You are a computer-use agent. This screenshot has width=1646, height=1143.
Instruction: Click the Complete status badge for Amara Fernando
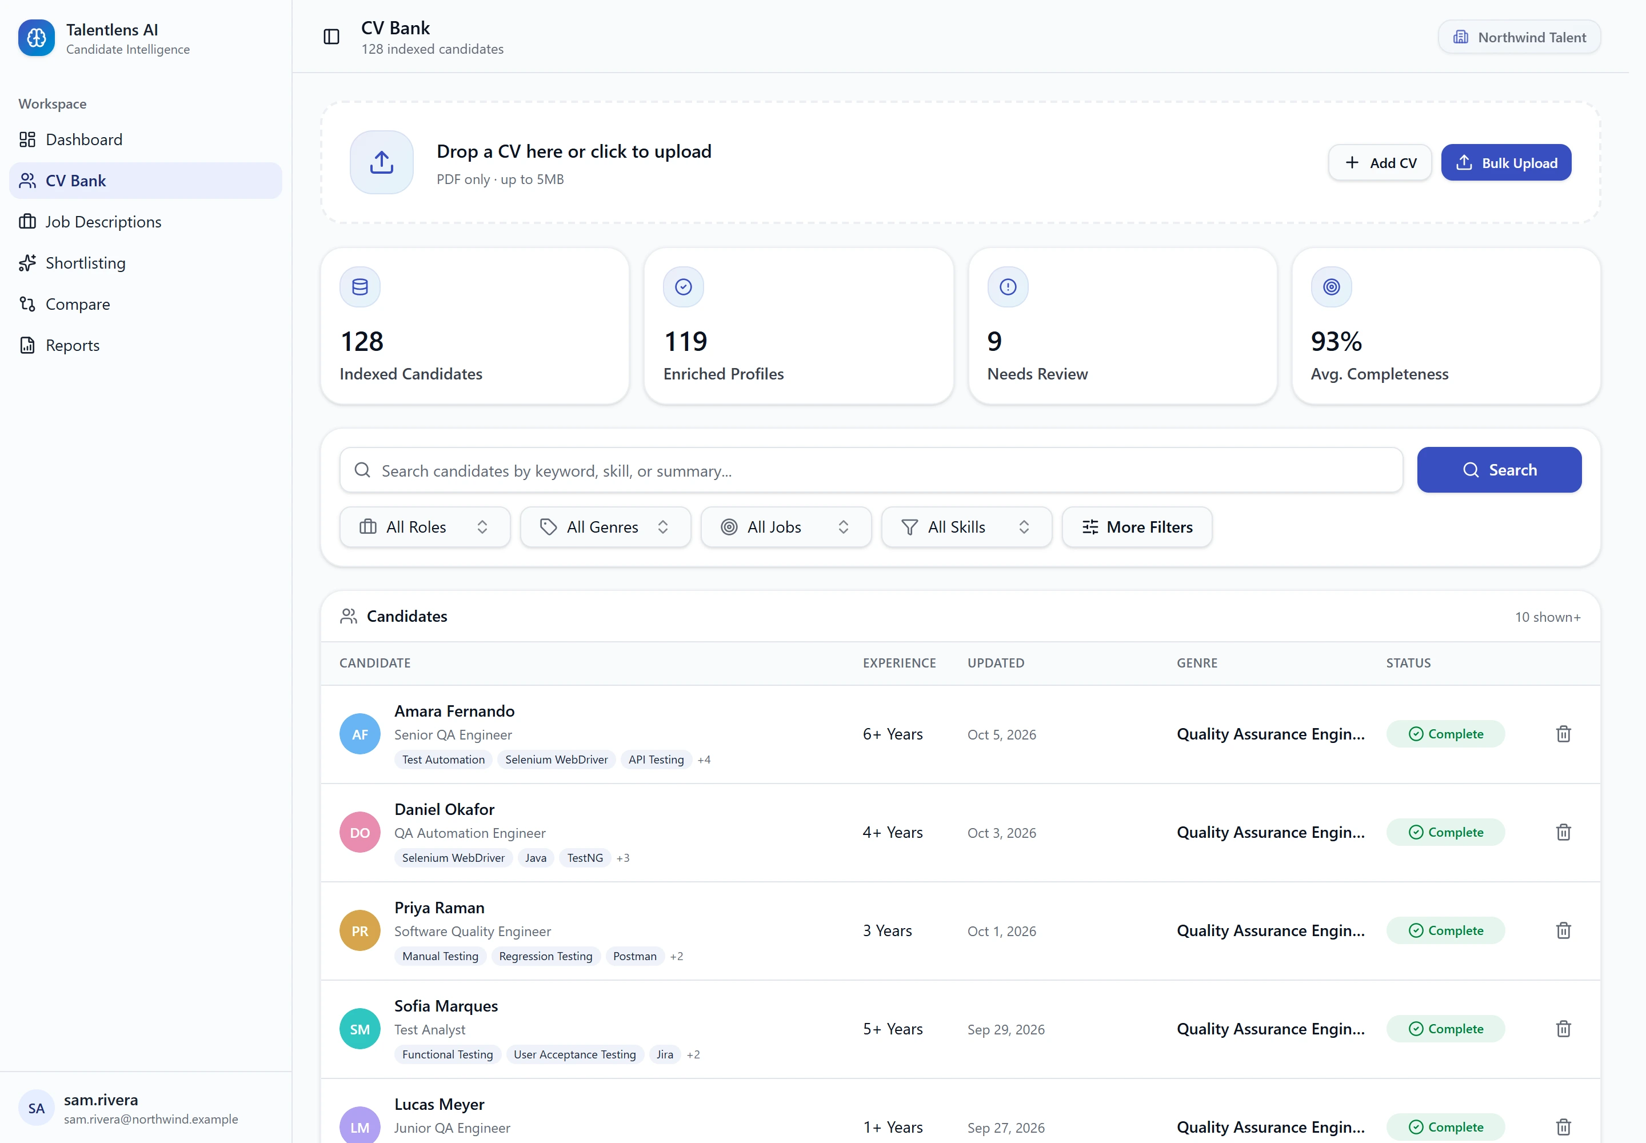click(1445, 734)
